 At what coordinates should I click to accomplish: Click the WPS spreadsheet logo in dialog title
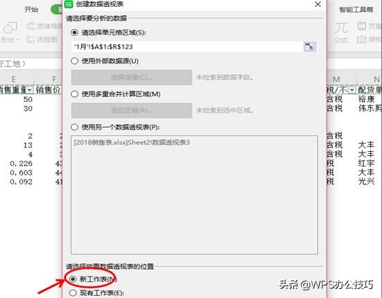click(69, 4)
